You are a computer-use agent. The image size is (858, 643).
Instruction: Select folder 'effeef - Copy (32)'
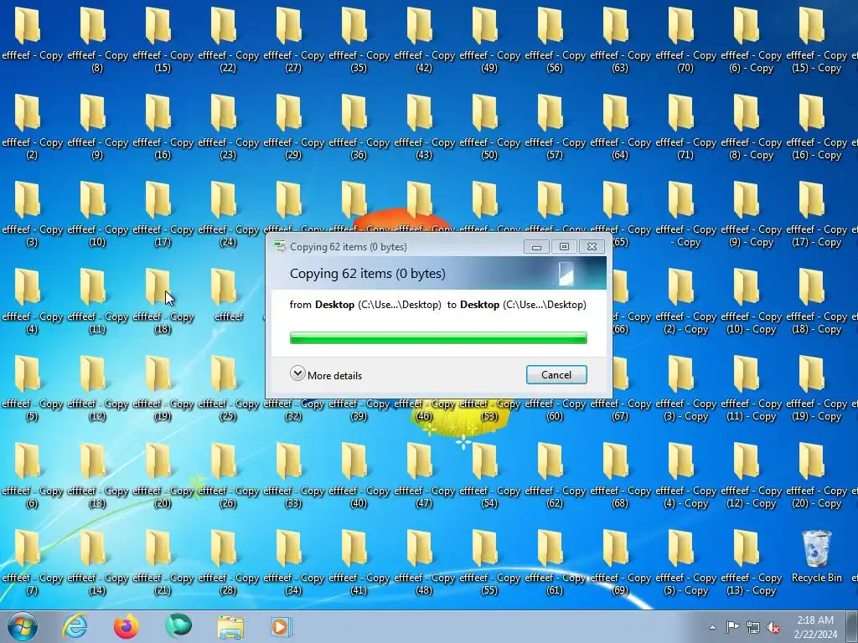click(293, 410)
